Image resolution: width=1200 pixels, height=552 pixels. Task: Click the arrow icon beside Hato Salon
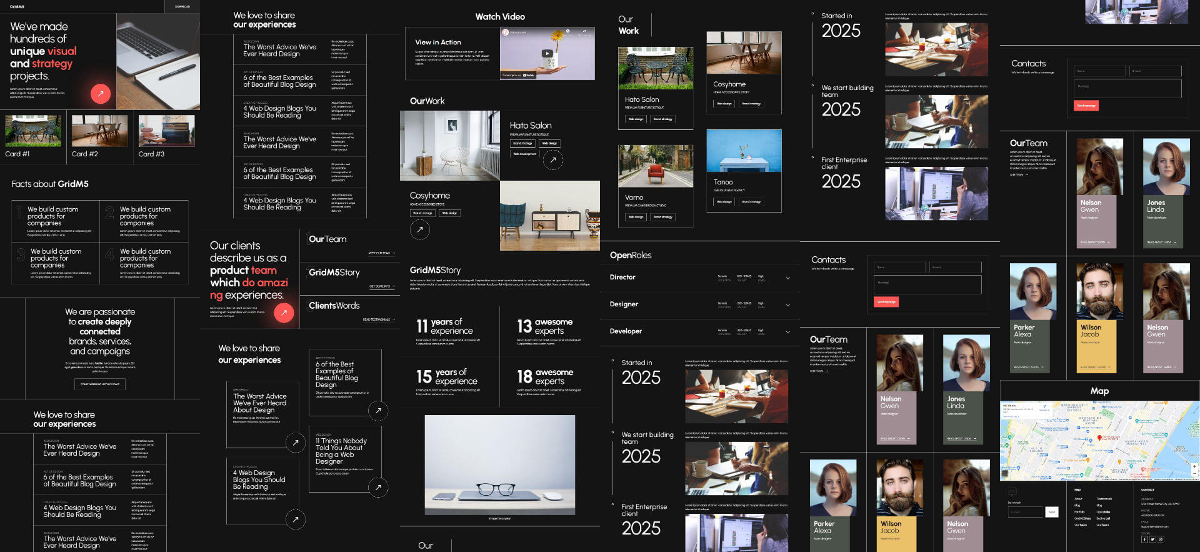552,160
